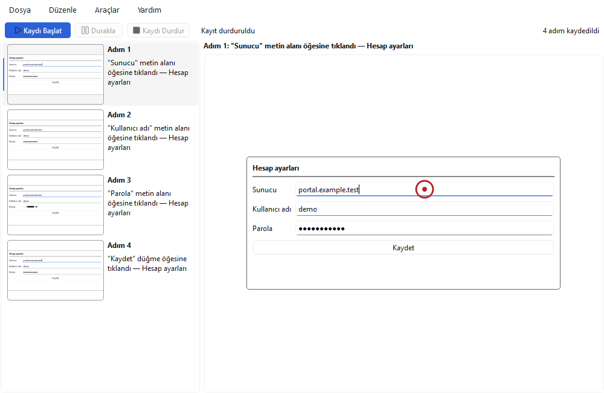Click the Kaydı Durdur button
This screenshot has width=604, height=393.
[x=159, y=30]
